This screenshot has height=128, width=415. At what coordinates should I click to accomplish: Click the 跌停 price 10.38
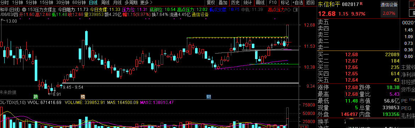tap(393, 88)
